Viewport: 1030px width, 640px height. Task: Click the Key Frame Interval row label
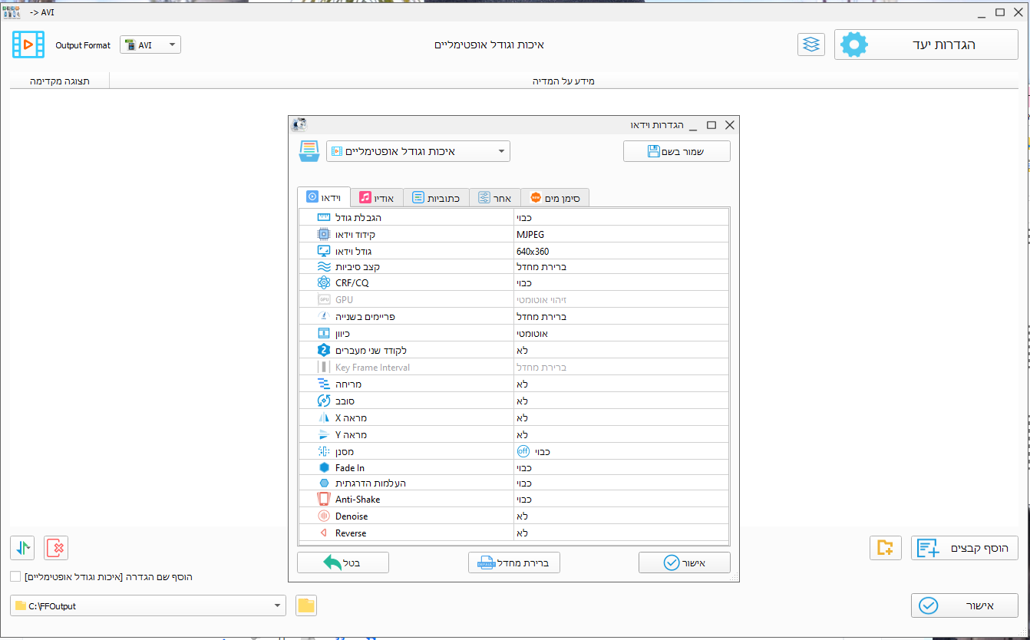(x=372, y=368)
